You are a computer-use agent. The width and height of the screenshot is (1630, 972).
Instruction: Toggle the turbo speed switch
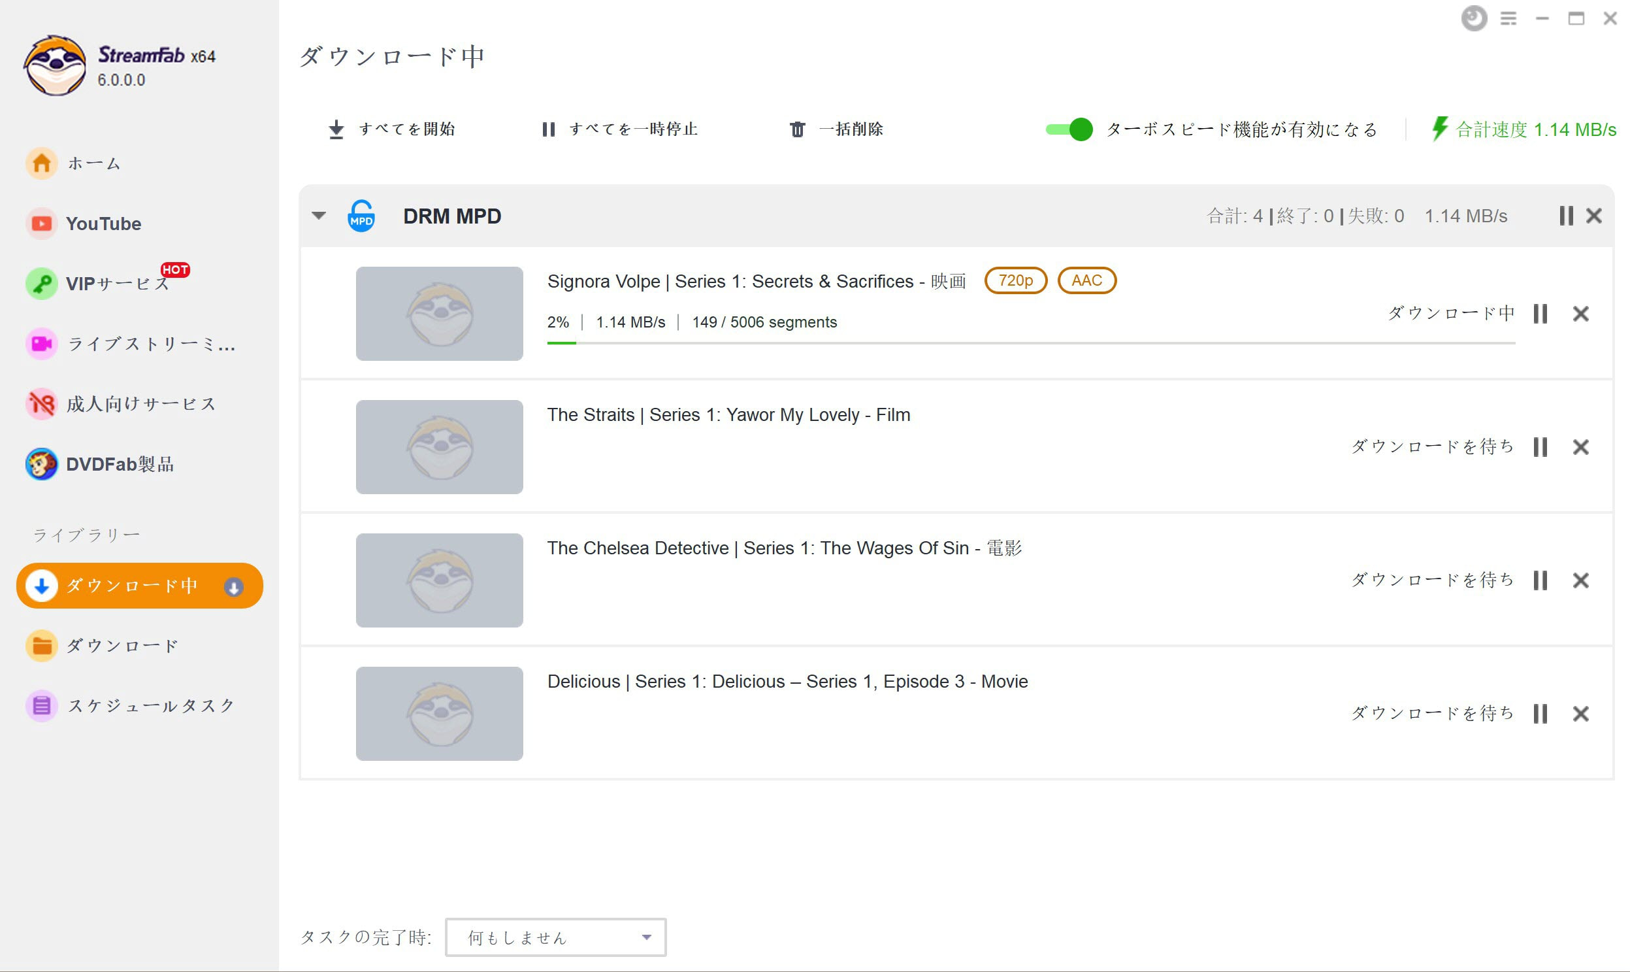pyautogui.click(x=1069, y=129)
